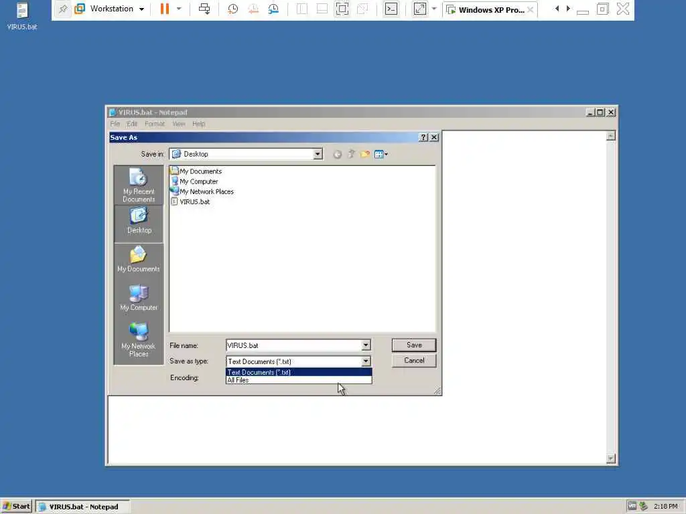Screen dimensions: 686x514
Task: Maximize the Notepad window
Action: point(600,112)
